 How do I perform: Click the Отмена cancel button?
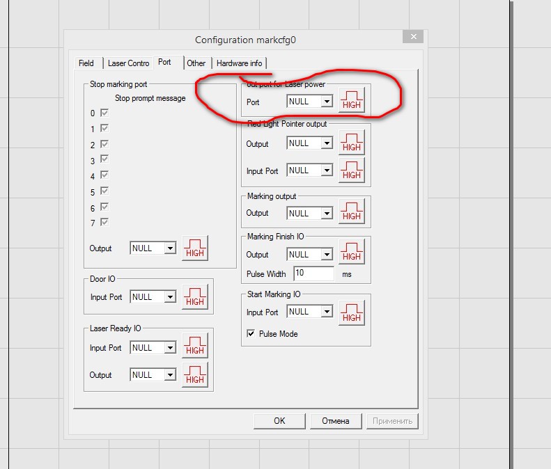pos(336,420)
